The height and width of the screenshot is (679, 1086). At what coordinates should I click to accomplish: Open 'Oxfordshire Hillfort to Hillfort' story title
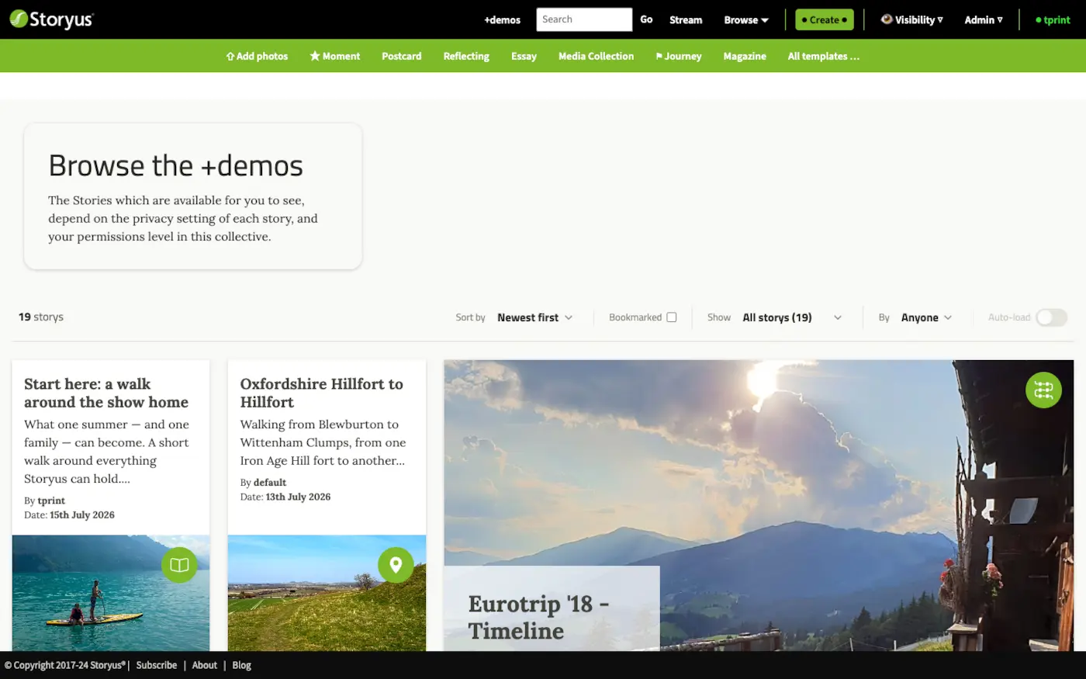click(x=321, y=393)
